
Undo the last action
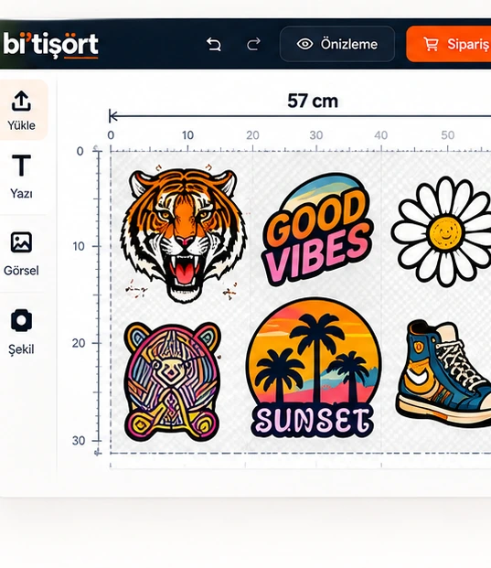coord(214,45)
